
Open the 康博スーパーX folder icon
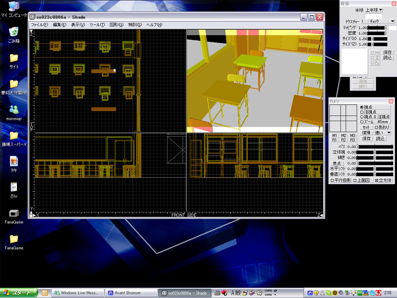pyautogui.click(x=14, y=139)
